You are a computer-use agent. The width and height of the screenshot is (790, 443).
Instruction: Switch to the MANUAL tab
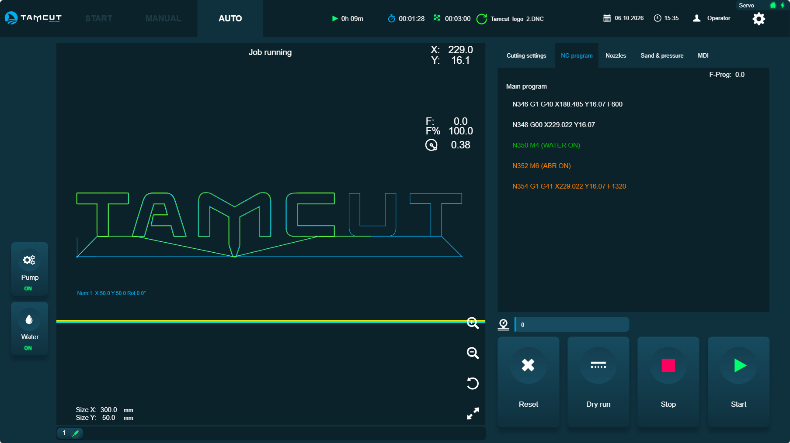[x=163, y=18]
